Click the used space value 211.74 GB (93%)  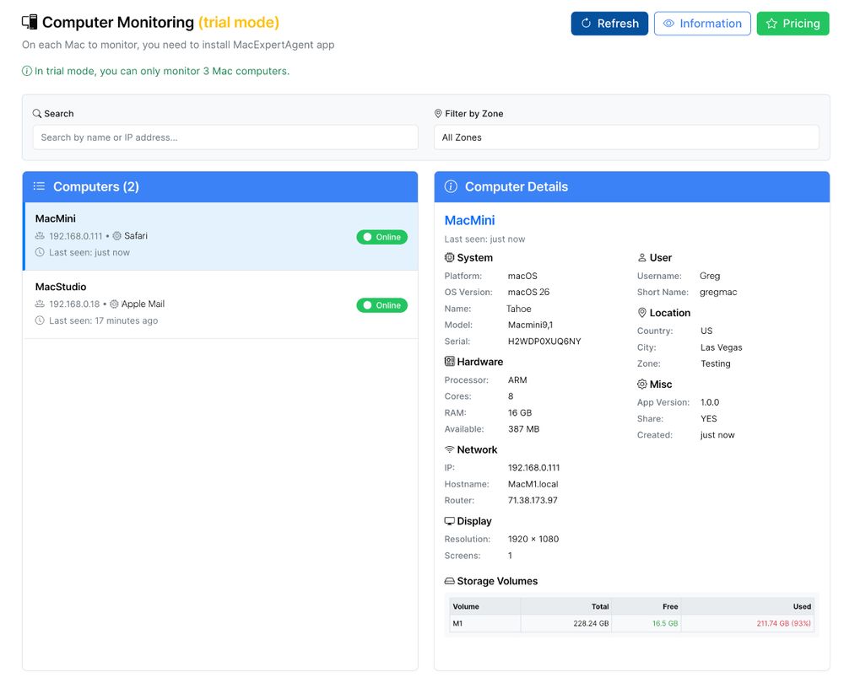[x=784, y=624]
